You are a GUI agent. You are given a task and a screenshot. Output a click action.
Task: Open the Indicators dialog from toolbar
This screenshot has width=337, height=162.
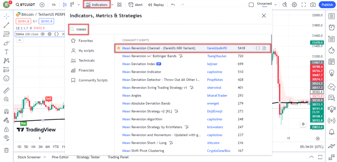(97, 5)
